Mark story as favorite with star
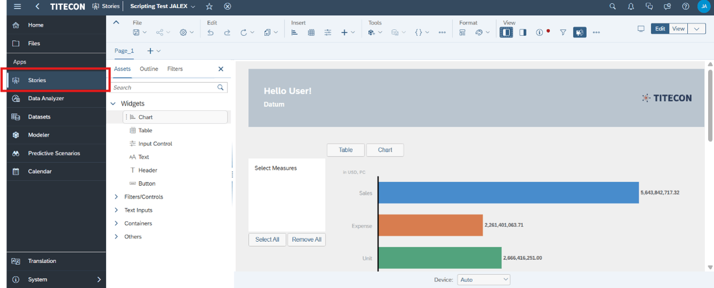Viewport: 714px width, 288px height. (x=209, y=6)
